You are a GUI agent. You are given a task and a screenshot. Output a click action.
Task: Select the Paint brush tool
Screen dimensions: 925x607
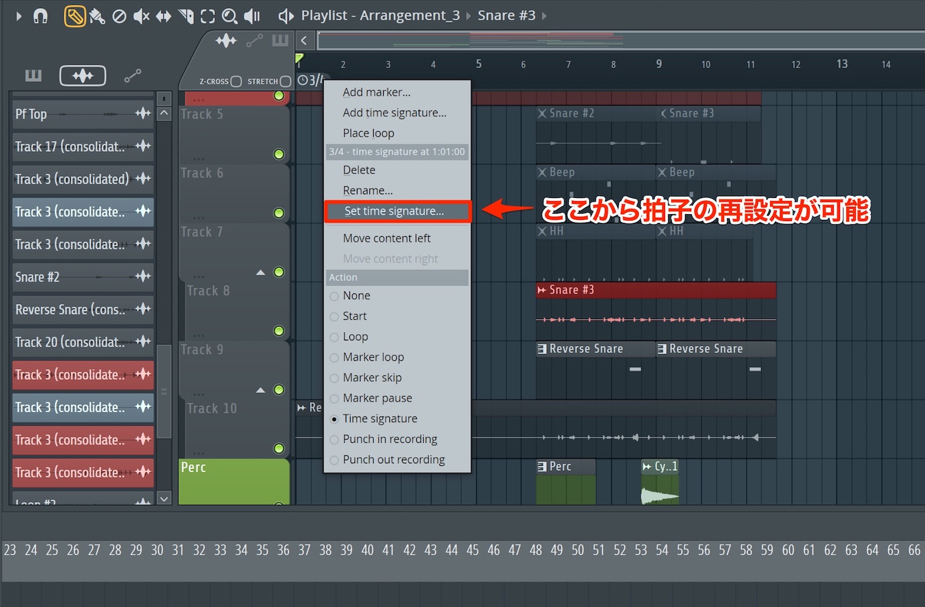tap(97, 16)
